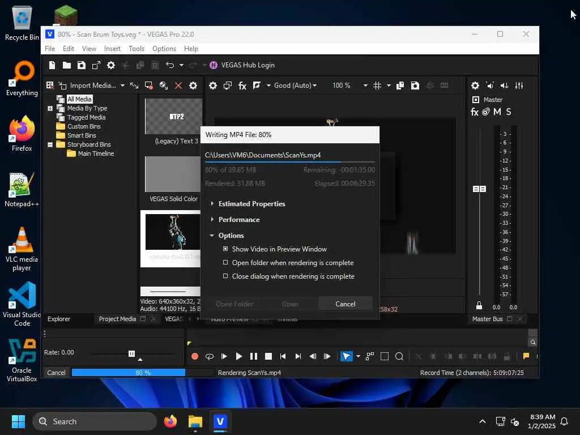Click the Overlays grid icon
580x435 pixels.
click(x=377, y=86)
